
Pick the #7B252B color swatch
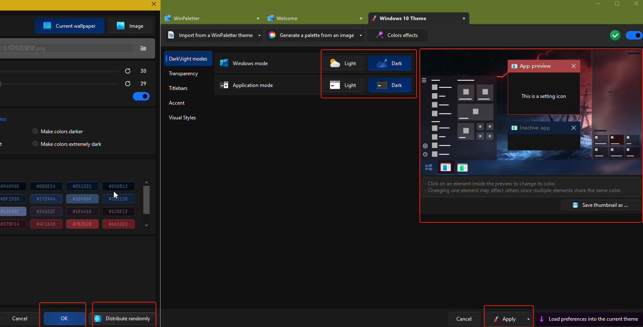tap(82, 224)
